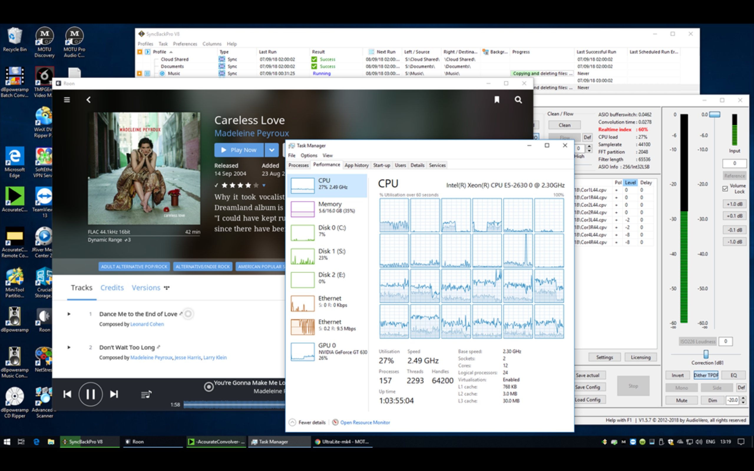This screenshot has height=471, width=754.
Task: Open dBpoweramp CD Ripper icon
Action: tap(14, 402)
